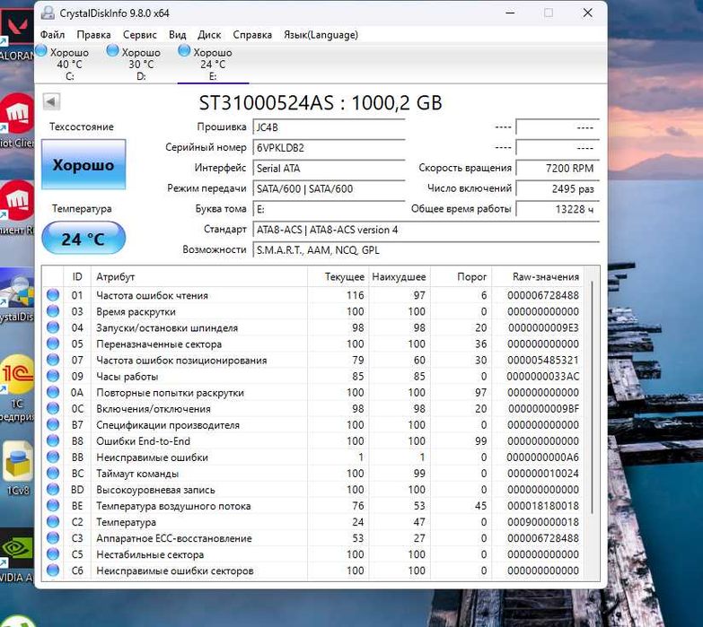
Task: Click the Хорошо health status button
Action: pos(83,164)
